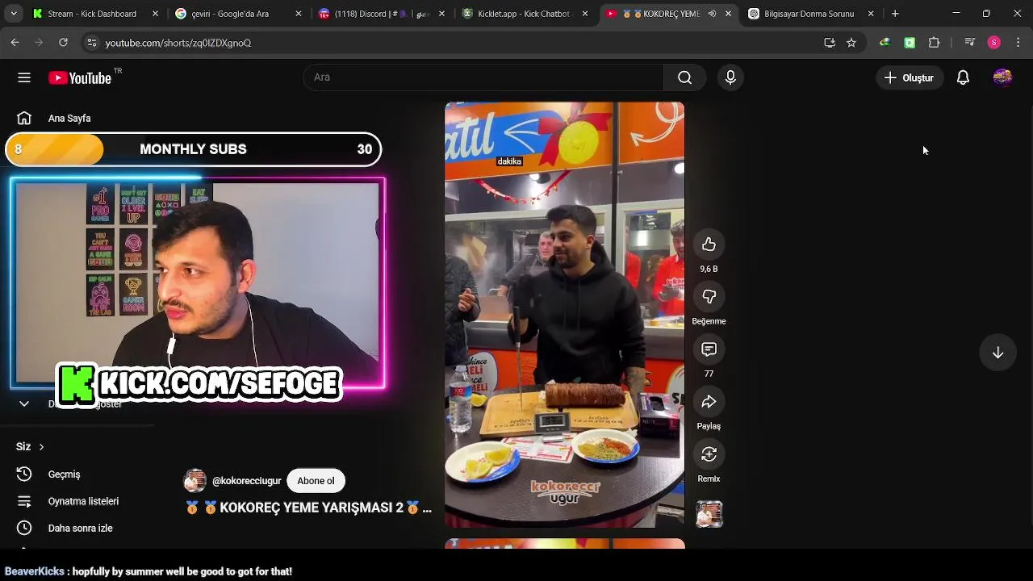Like the Short with thumbs up
Screen dimensions: 1033x581
click(x=709, y=245)
